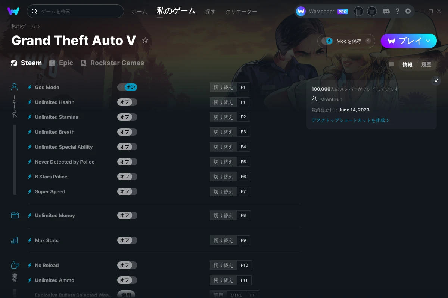Focus the game search field
This screenshot has width=448, height=298.
75,11
